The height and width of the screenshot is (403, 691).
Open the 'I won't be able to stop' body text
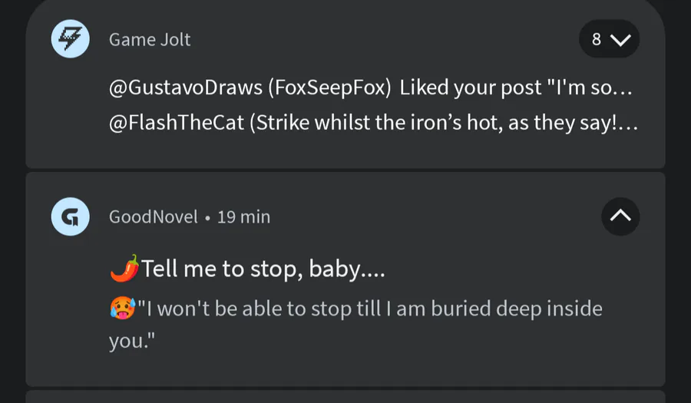coord(355,324)
